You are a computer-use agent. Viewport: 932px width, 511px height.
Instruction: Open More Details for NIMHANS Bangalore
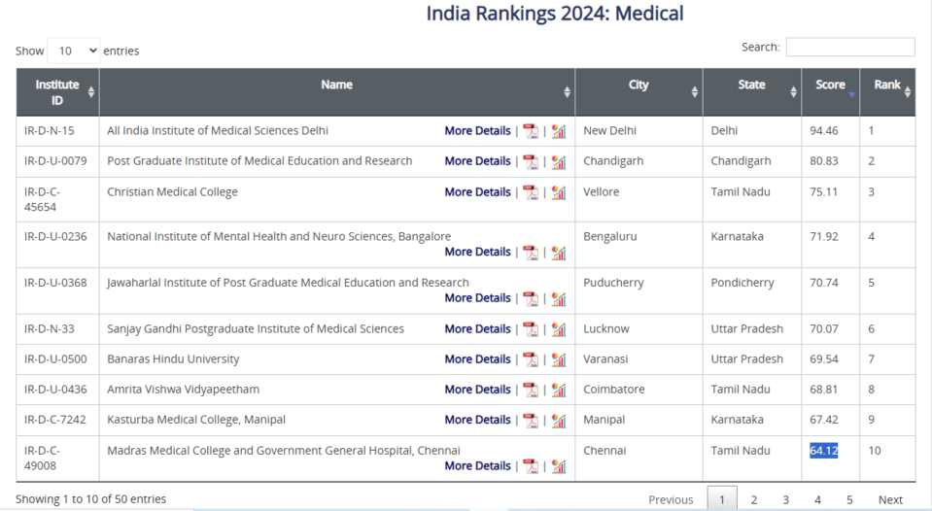[x=478, y=252]
